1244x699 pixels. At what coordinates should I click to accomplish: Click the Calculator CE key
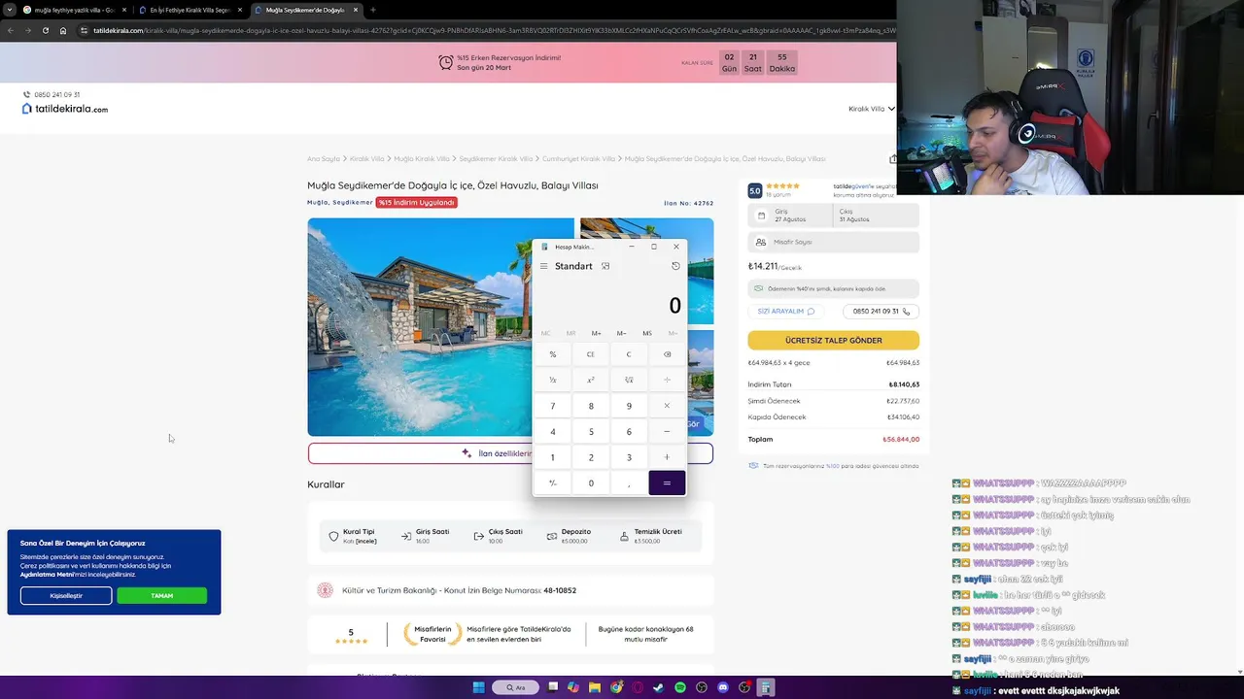pyautogui.click(x=591, y=354)
